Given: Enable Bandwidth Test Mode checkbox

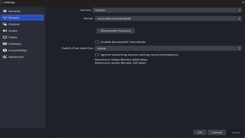Looking at the screenshot, I should (x=97, y=42).
